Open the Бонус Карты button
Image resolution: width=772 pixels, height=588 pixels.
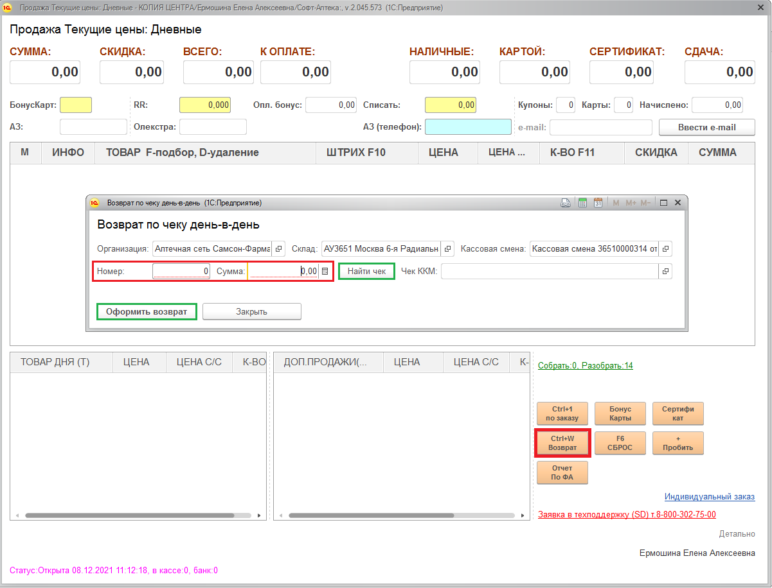(620, 413)
